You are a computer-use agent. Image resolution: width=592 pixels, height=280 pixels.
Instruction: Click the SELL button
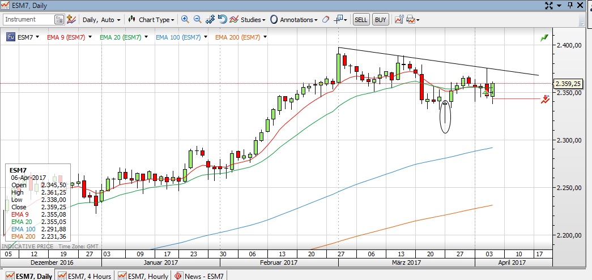[361, 20]
